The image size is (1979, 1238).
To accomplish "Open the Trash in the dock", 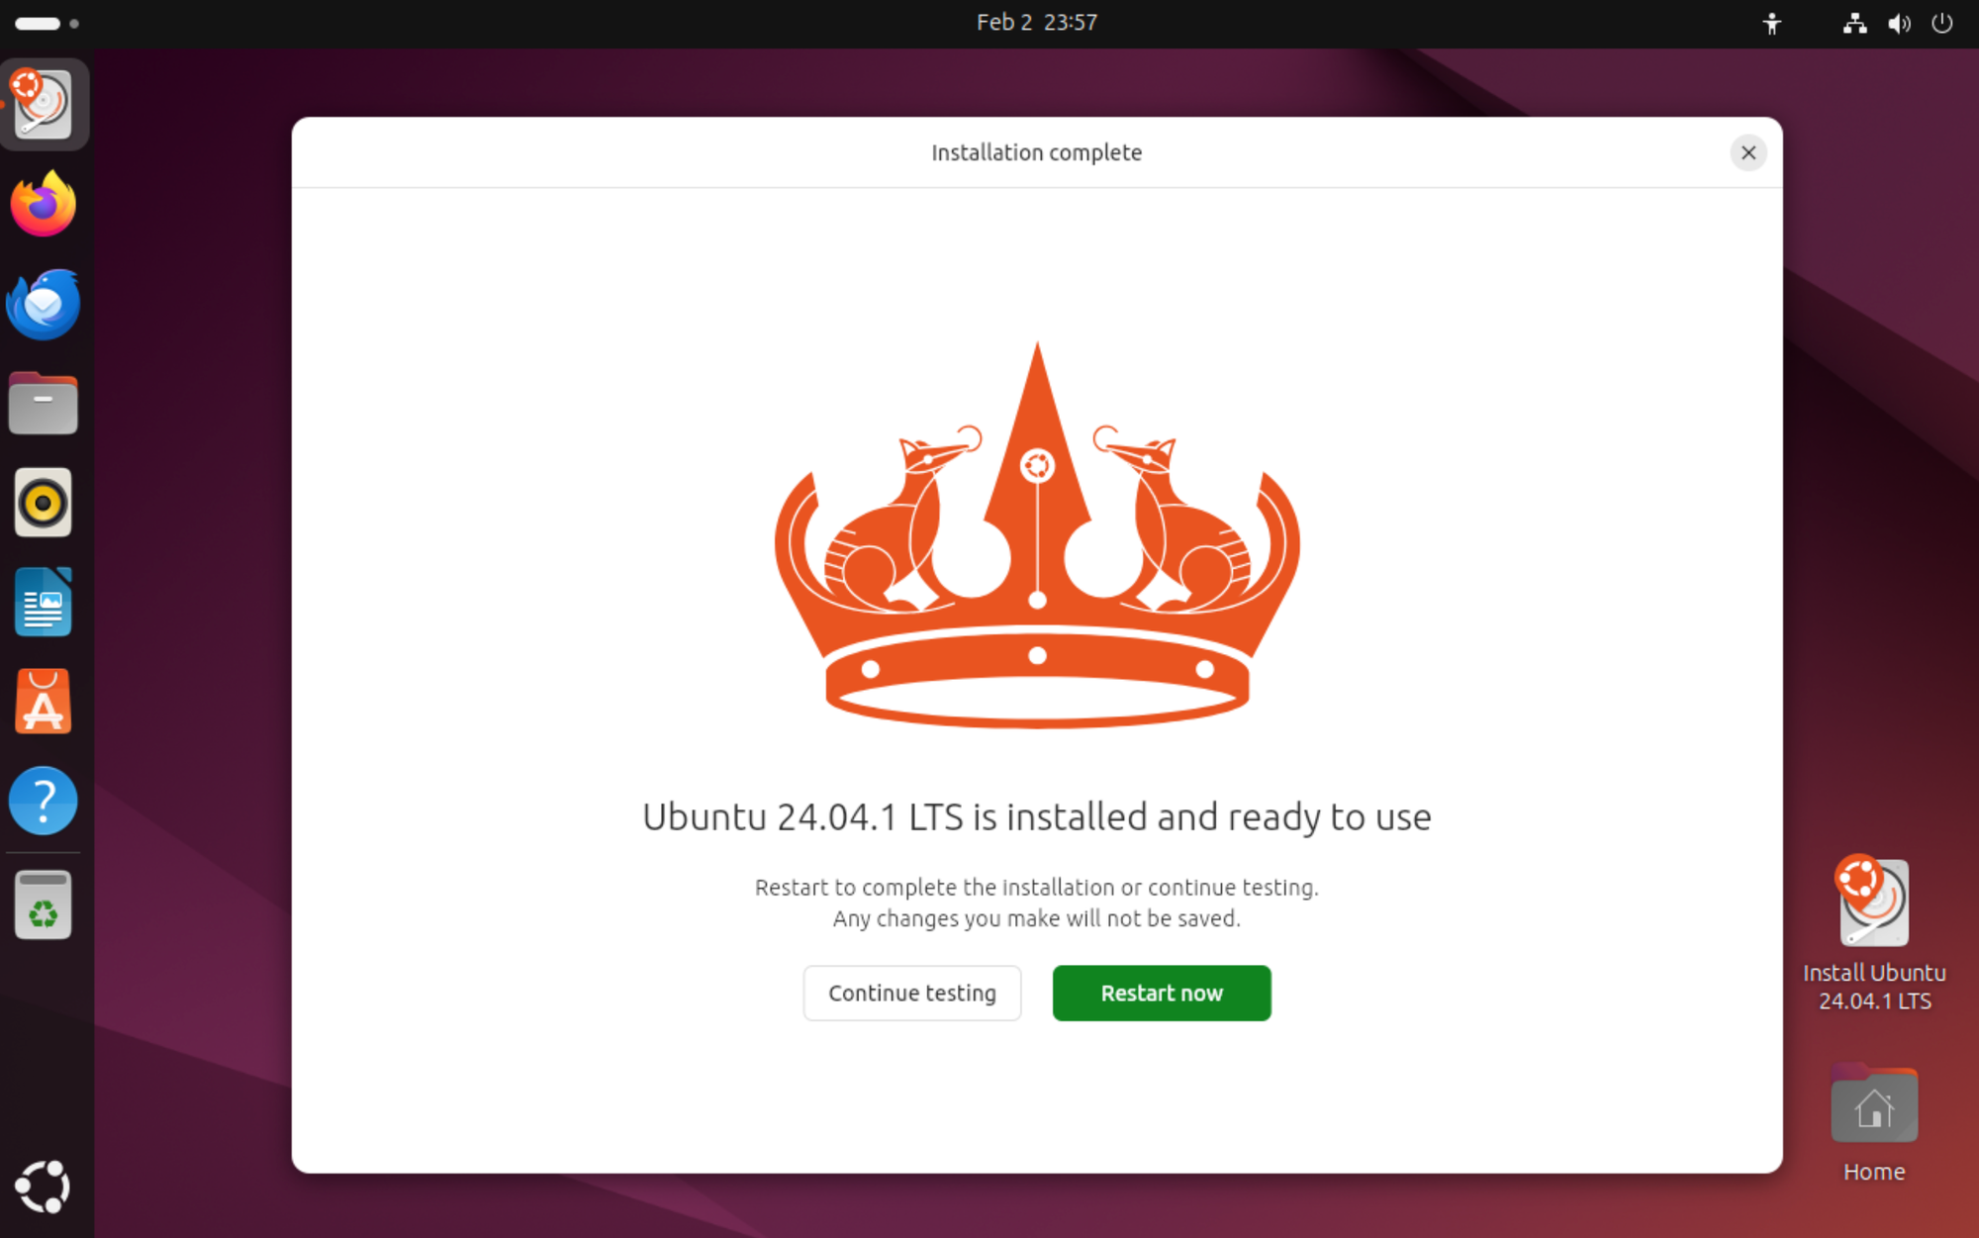I will [44, 905].
